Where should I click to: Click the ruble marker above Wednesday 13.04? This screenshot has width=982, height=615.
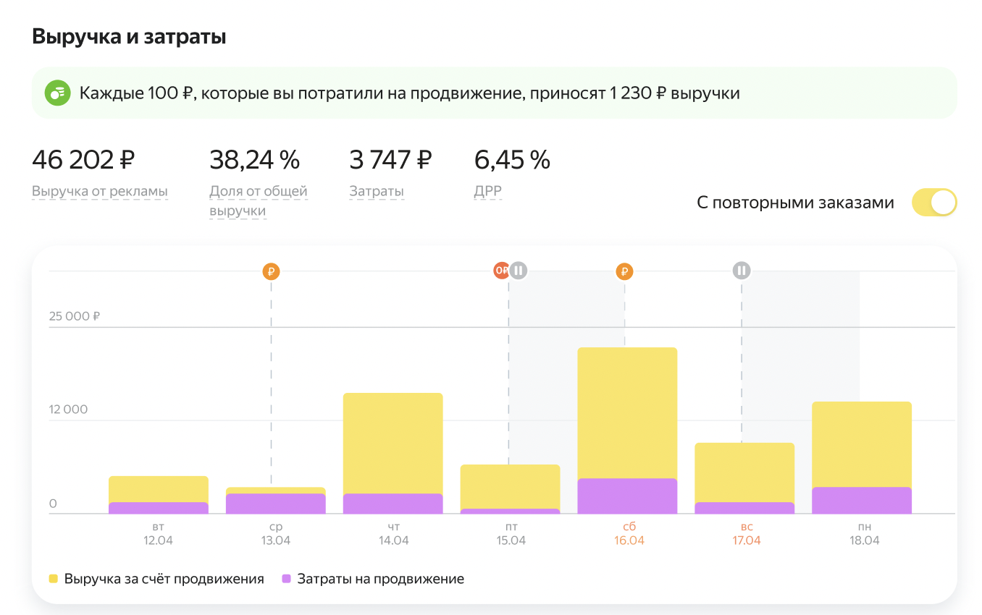tap(271, 271)
